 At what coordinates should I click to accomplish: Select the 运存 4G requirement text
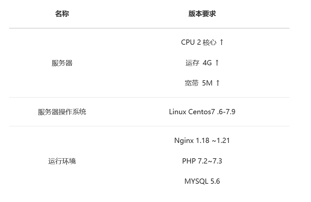[199, 63]
